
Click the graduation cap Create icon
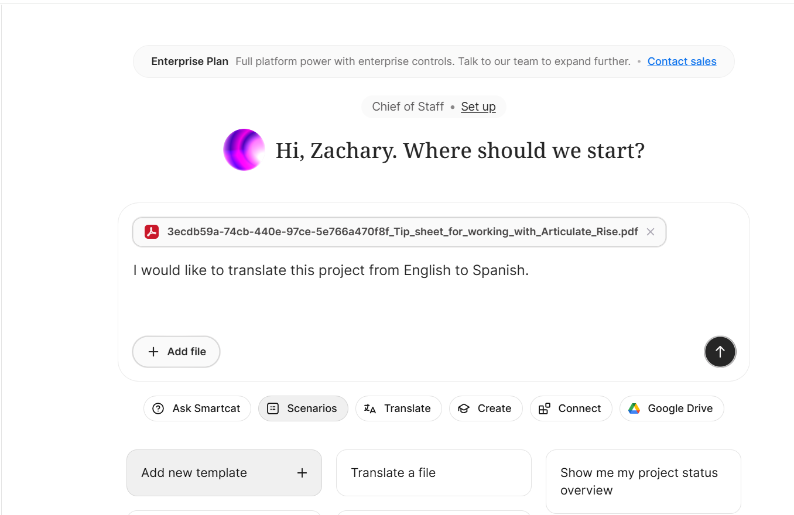(464, 408)
